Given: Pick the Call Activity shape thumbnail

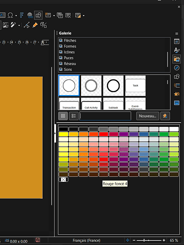Looking at the screenshot, I should [x=91, y=104].
